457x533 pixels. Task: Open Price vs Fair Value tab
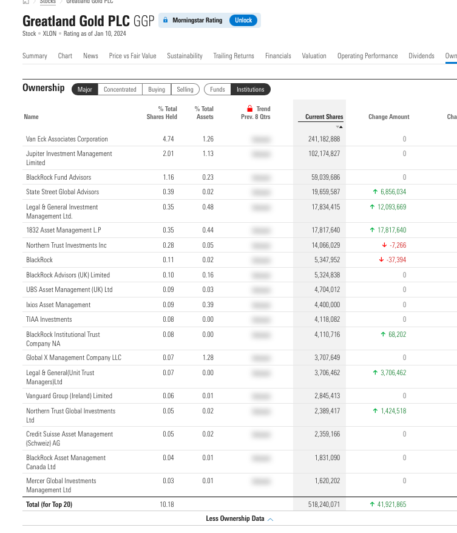click(x=132, y=56)
